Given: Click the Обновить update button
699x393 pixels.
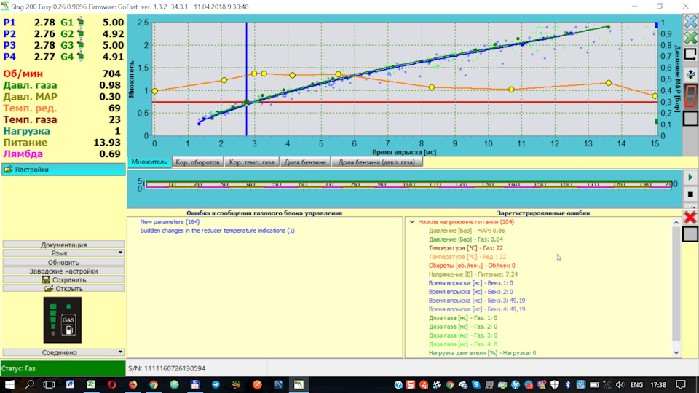Looking at the screenshot, I should 63,263.
